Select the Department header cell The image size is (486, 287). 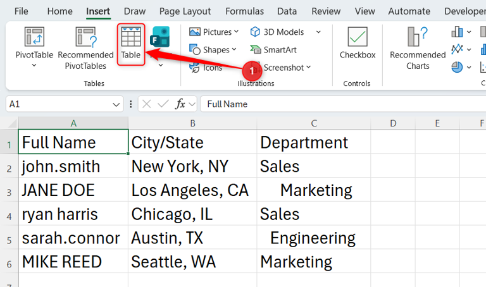click(x=314, y=142)
